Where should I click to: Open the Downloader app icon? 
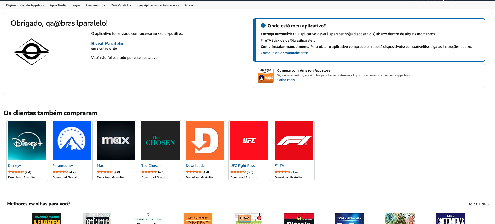click(x=205, y=141)
